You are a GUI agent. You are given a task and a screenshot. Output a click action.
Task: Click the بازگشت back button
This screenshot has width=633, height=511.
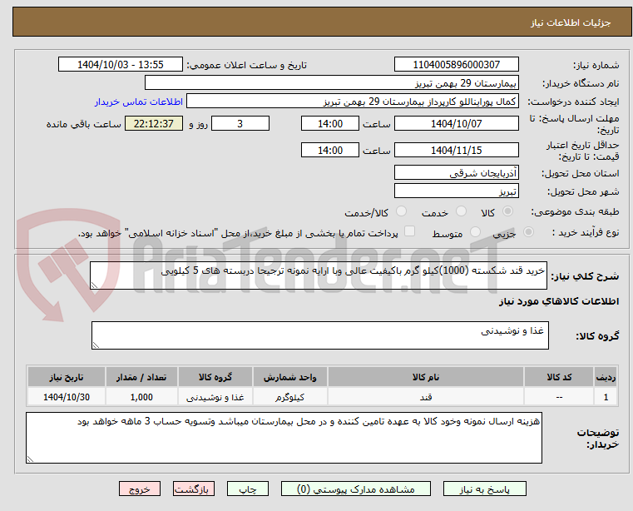pos(193,489)
